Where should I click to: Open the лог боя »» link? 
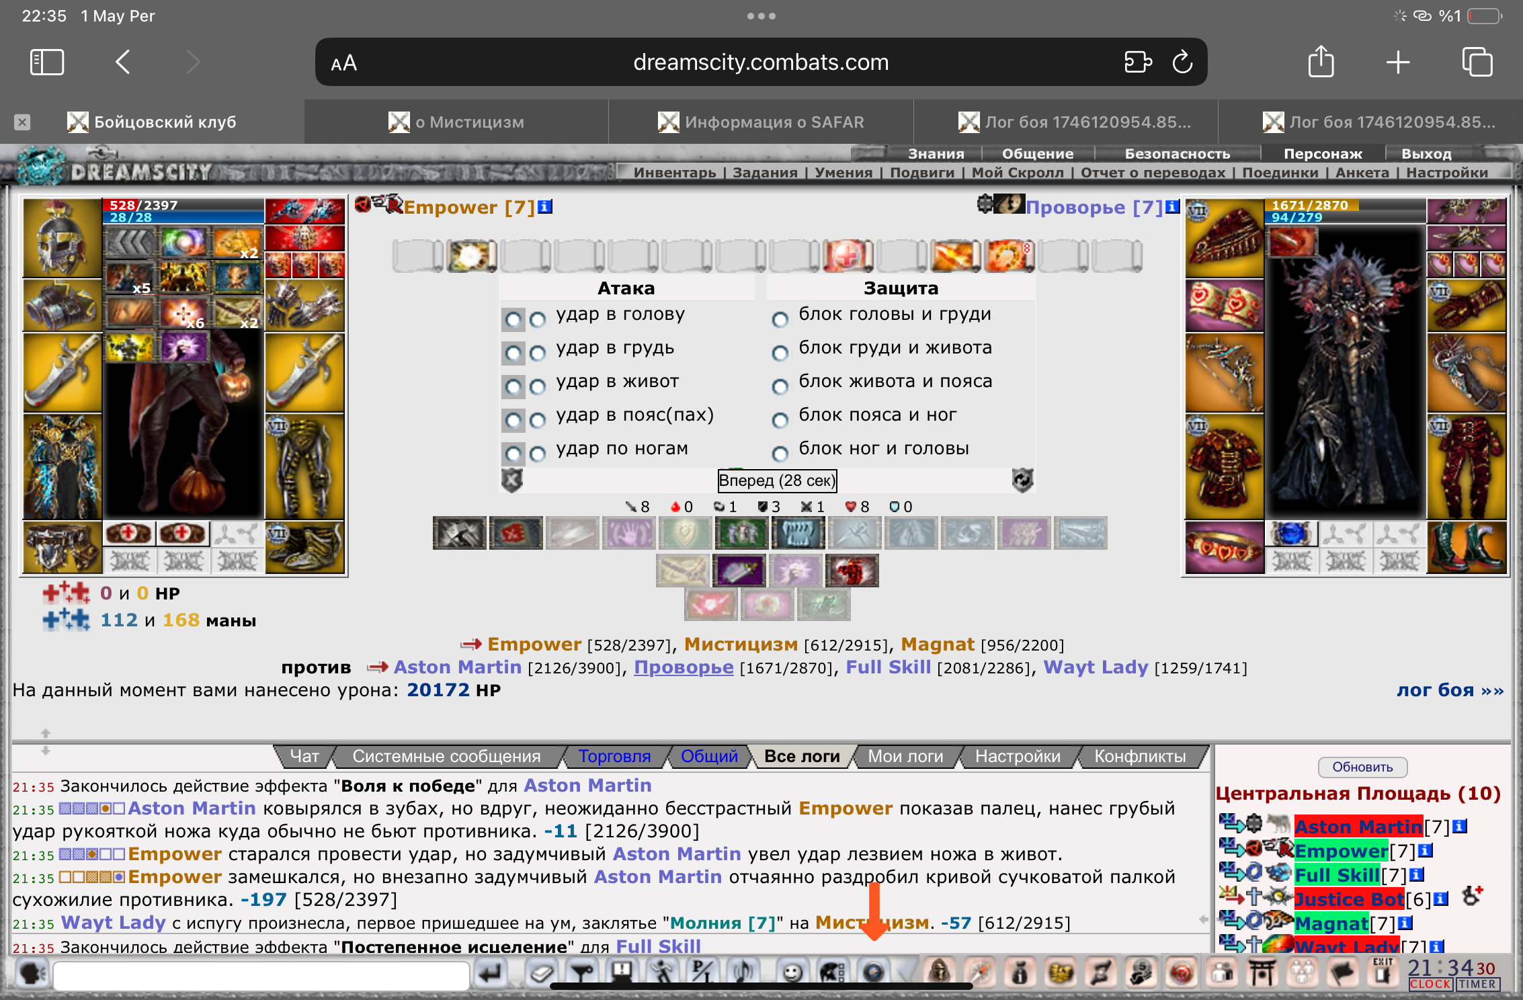1450,690
